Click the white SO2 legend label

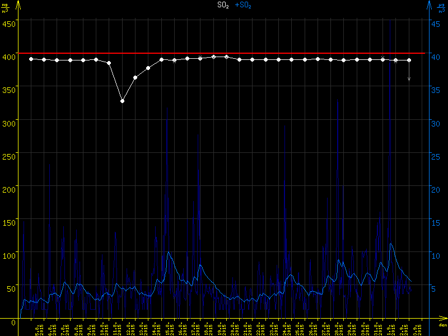(x=222, y=5)
